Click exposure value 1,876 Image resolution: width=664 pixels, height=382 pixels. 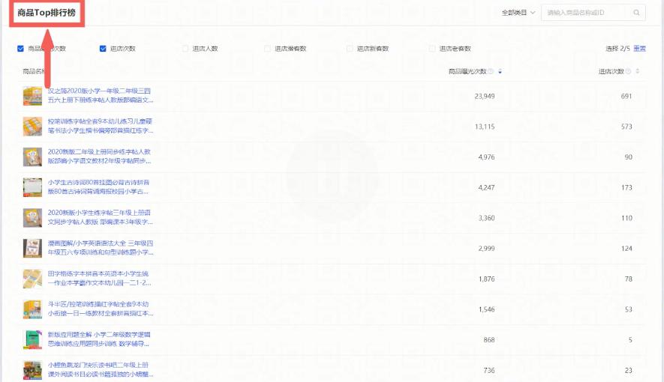tap(487, 279)
